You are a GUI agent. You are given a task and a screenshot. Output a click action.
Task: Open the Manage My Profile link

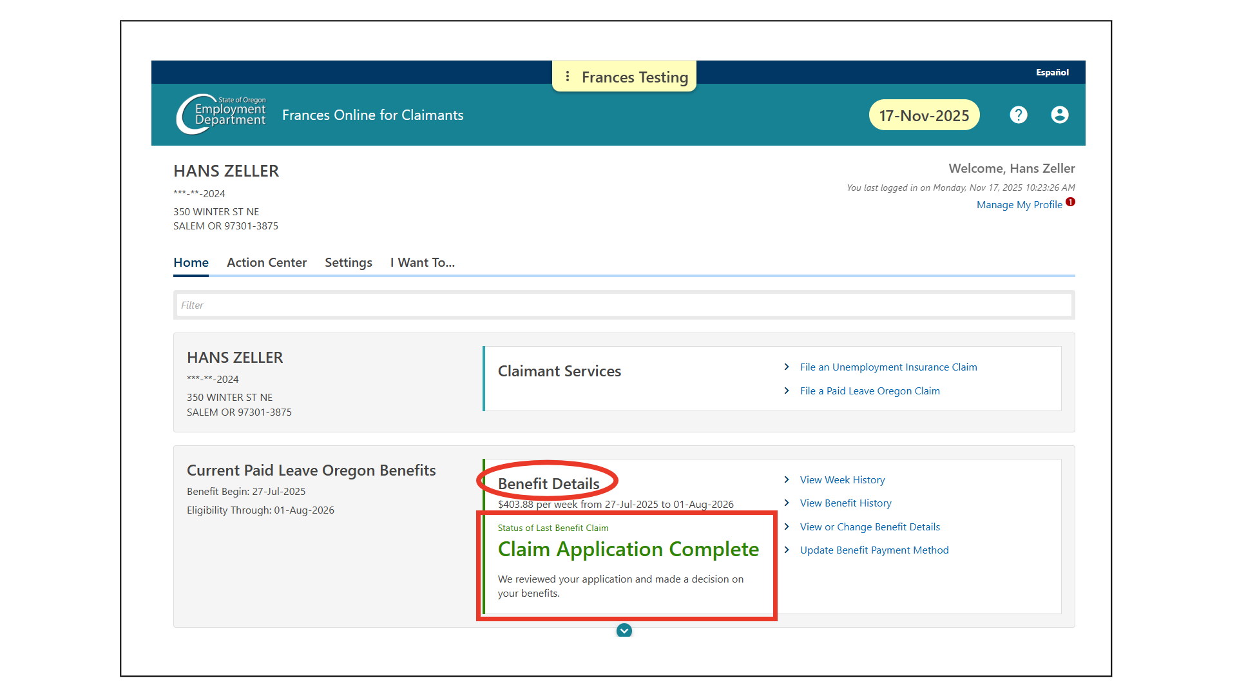click(x=1019, y=204)
